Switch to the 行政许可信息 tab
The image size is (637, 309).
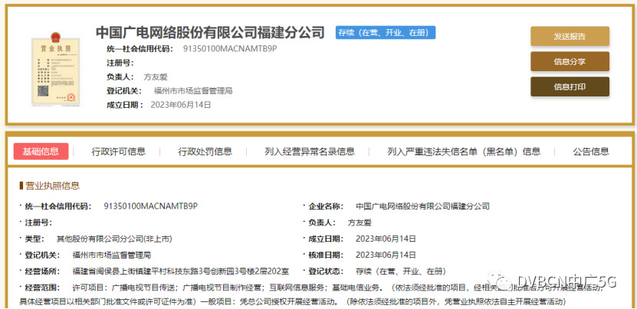pos(118,151)
